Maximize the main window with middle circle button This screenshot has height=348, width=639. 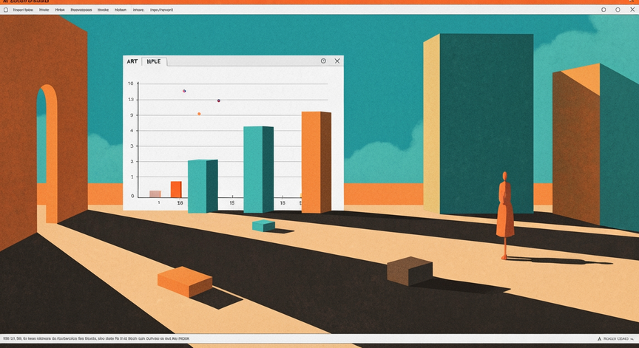(618, 10)
